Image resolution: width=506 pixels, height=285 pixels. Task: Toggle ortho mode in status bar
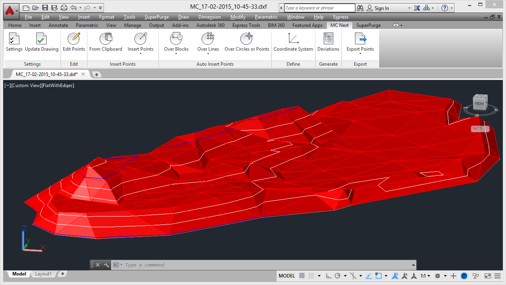[x=329, y=276]
